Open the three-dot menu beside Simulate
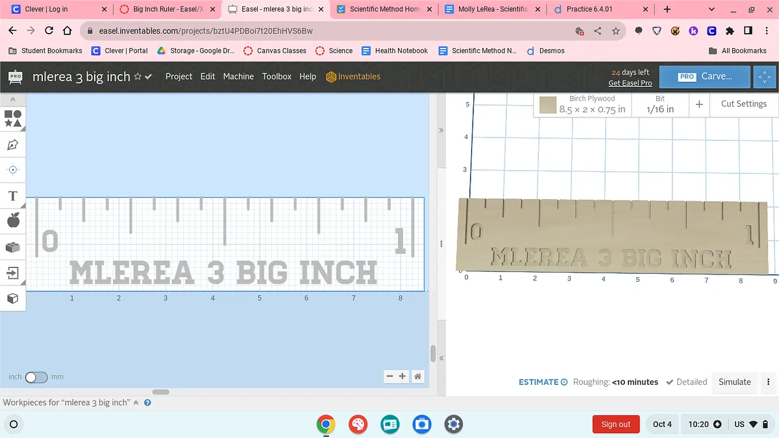 768,382
